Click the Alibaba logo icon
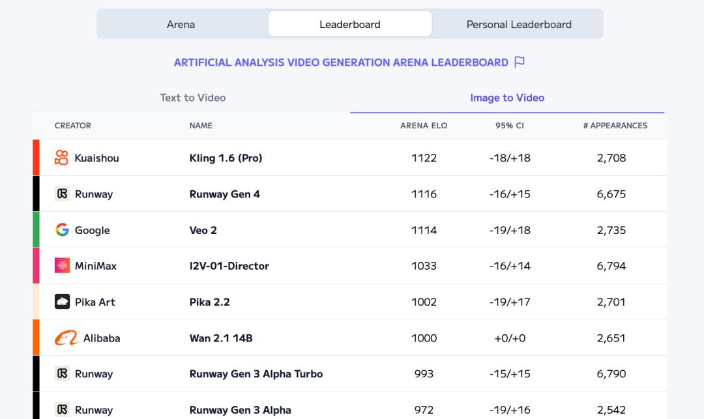Image resolution: width=704 pixels, height=419 pixels. (x=66, y=338)
